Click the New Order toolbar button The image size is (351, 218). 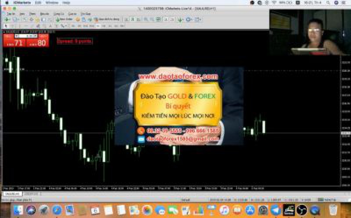pyautogui.click(x=64, y=20)
